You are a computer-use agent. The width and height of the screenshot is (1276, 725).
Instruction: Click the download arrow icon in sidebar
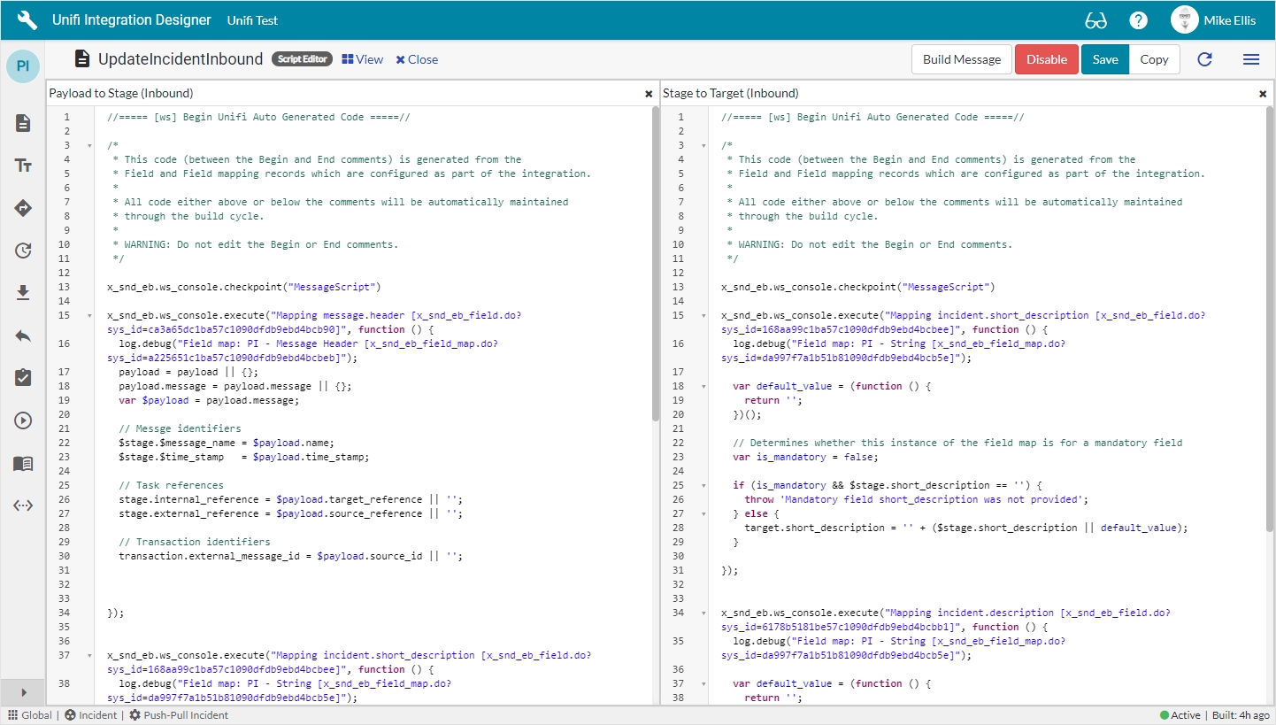coord(24,293)
